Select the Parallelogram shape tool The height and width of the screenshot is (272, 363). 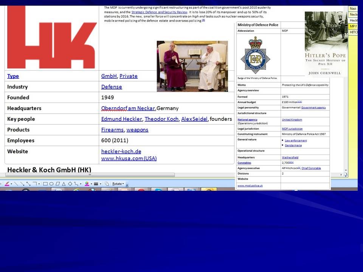pos(57,184)
